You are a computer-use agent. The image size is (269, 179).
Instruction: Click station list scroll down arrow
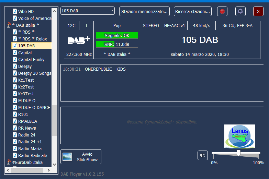tap(54, 165)
